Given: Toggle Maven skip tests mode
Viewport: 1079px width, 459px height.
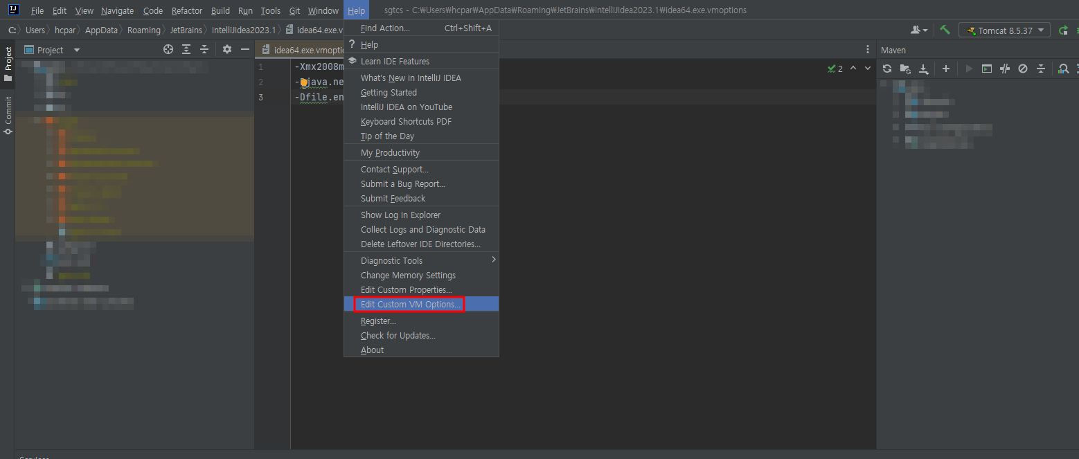Looking at the screenshot, I should click(x=1023, y=69).
